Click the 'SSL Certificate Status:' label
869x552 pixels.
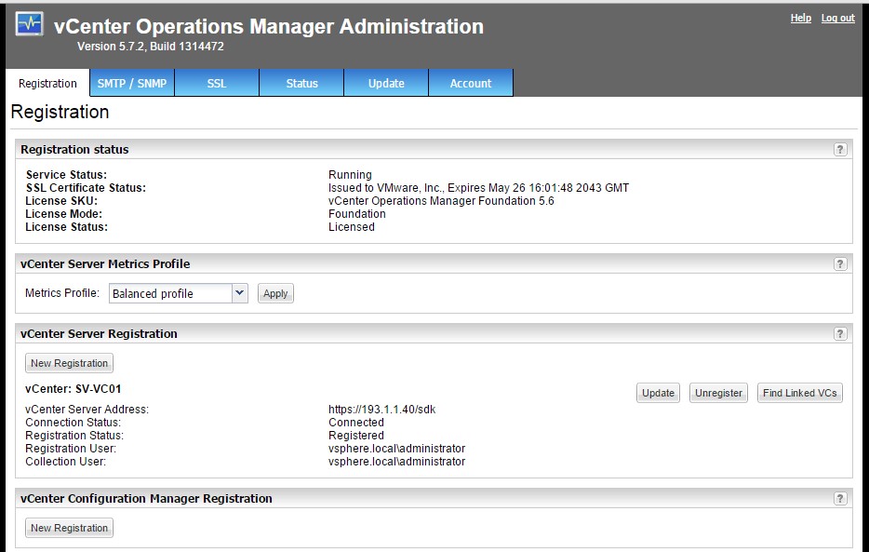(86, 188)
